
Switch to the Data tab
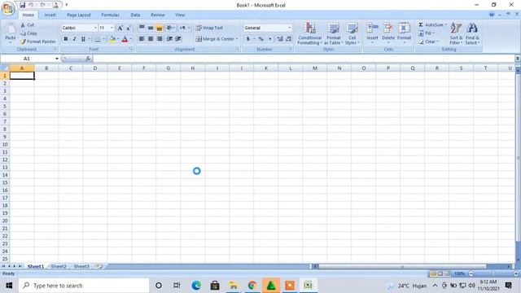coord(135,15)
